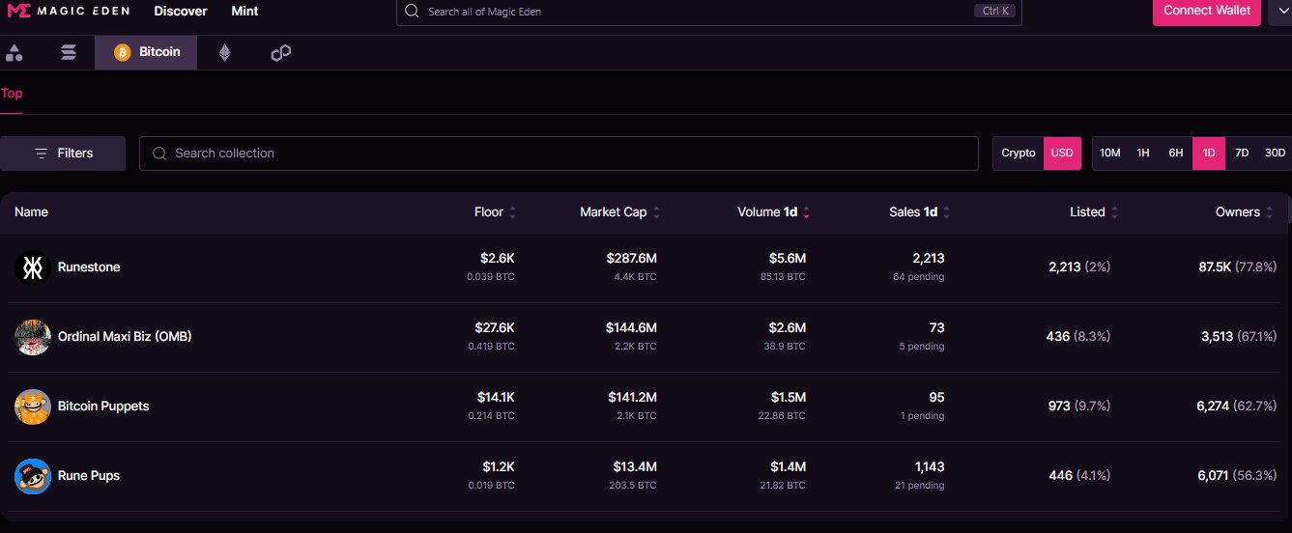Click Rune Pups sales count 1,143
Image resolution: width=1292 pixels, height=533 pixels.
(x=929, y=467)
